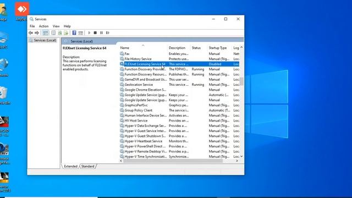Click gear icon next to Group Policy Client
Viewport: 352px width, 198px height.
pos(122,110)
